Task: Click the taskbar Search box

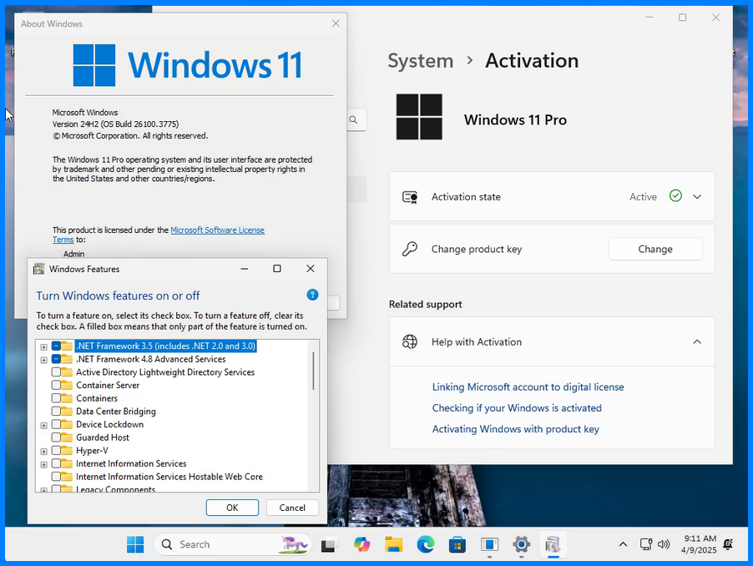Action: click(x=232, y=544)
